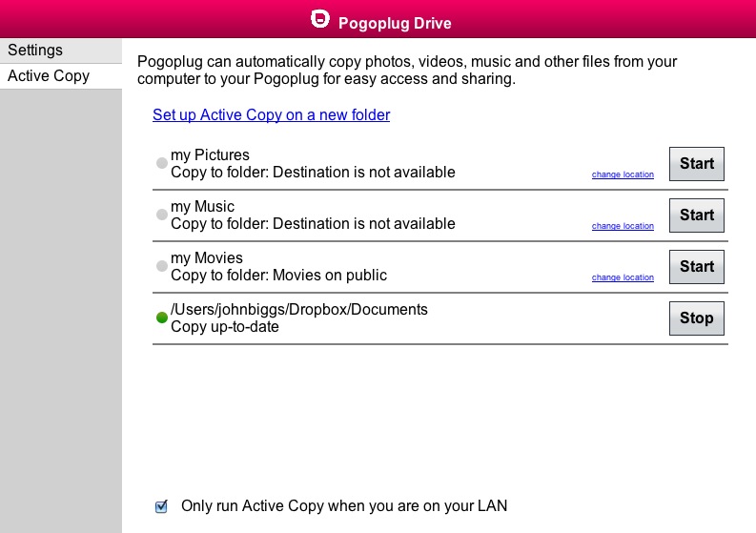Select the my Pictures label
756x533 pixels.
tap(210, 154)
